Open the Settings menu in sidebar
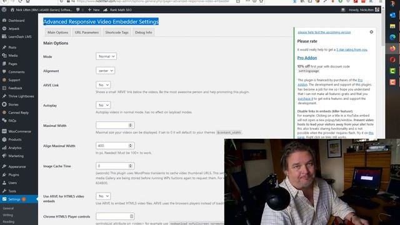This screenshot has width=400, height=225. pyautogui.click(x=19, y=199)
